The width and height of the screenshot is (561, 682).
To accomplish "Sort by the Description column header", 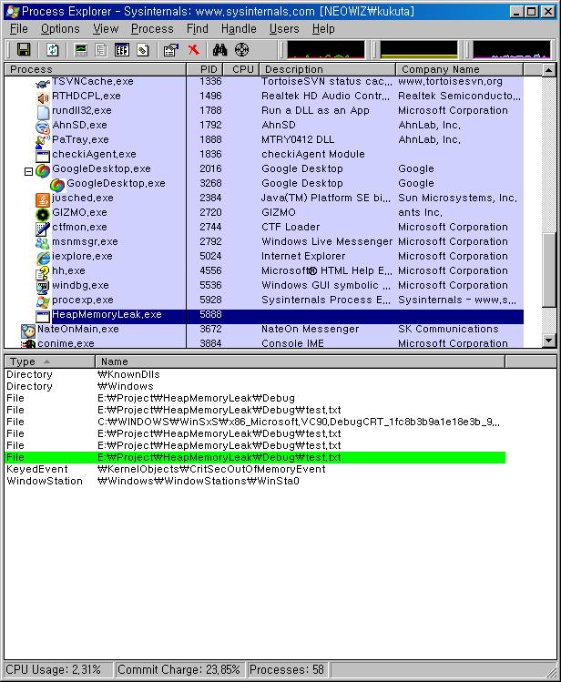I will [x=328, y=69].
